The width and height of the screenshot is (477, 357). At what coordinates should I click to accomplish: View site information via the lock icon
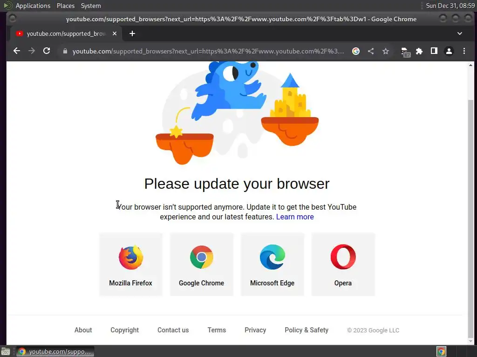(x=65, y=51)
